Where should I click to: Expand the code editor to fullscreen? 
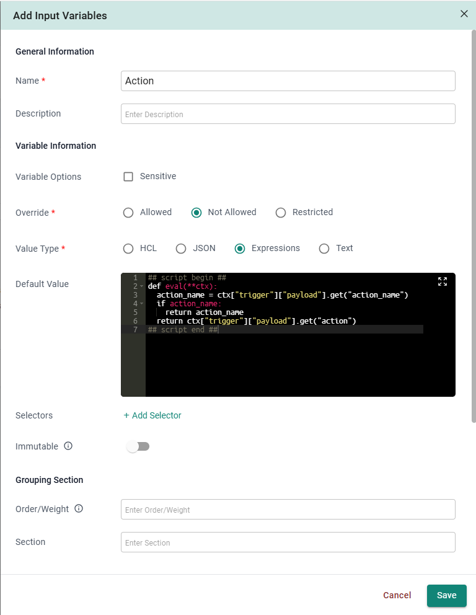[x=443, y=281]
